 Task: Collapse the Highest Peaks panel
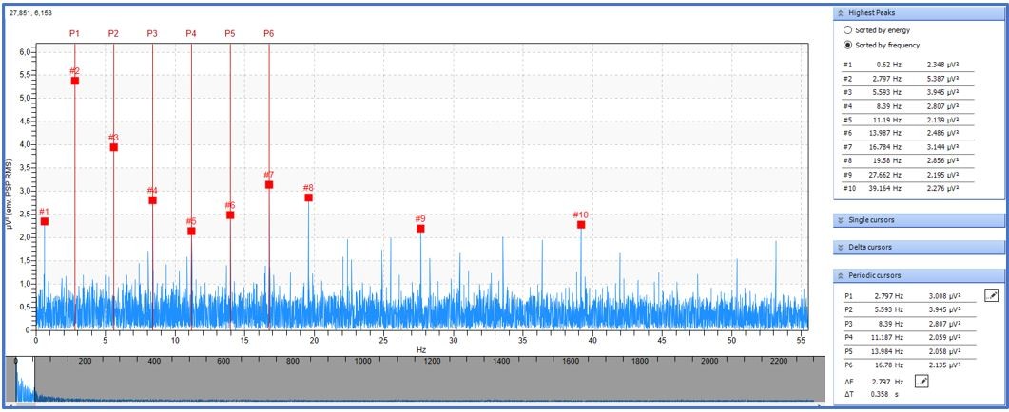pos(840,12)
